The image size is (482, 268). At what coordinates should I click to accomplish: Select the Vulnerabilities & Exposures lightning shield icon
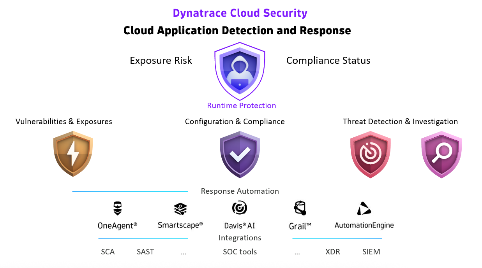tap(73, 154)
